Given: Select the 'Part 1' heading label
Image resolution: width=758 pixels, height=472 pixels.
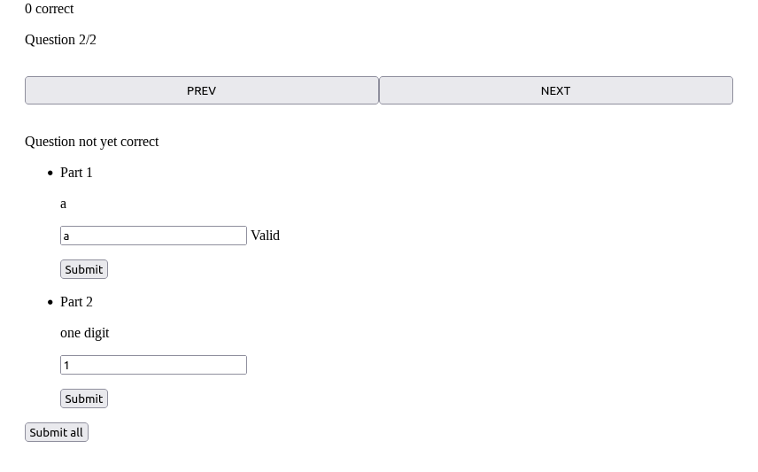Looking at the screenshot, I should 76,173.
